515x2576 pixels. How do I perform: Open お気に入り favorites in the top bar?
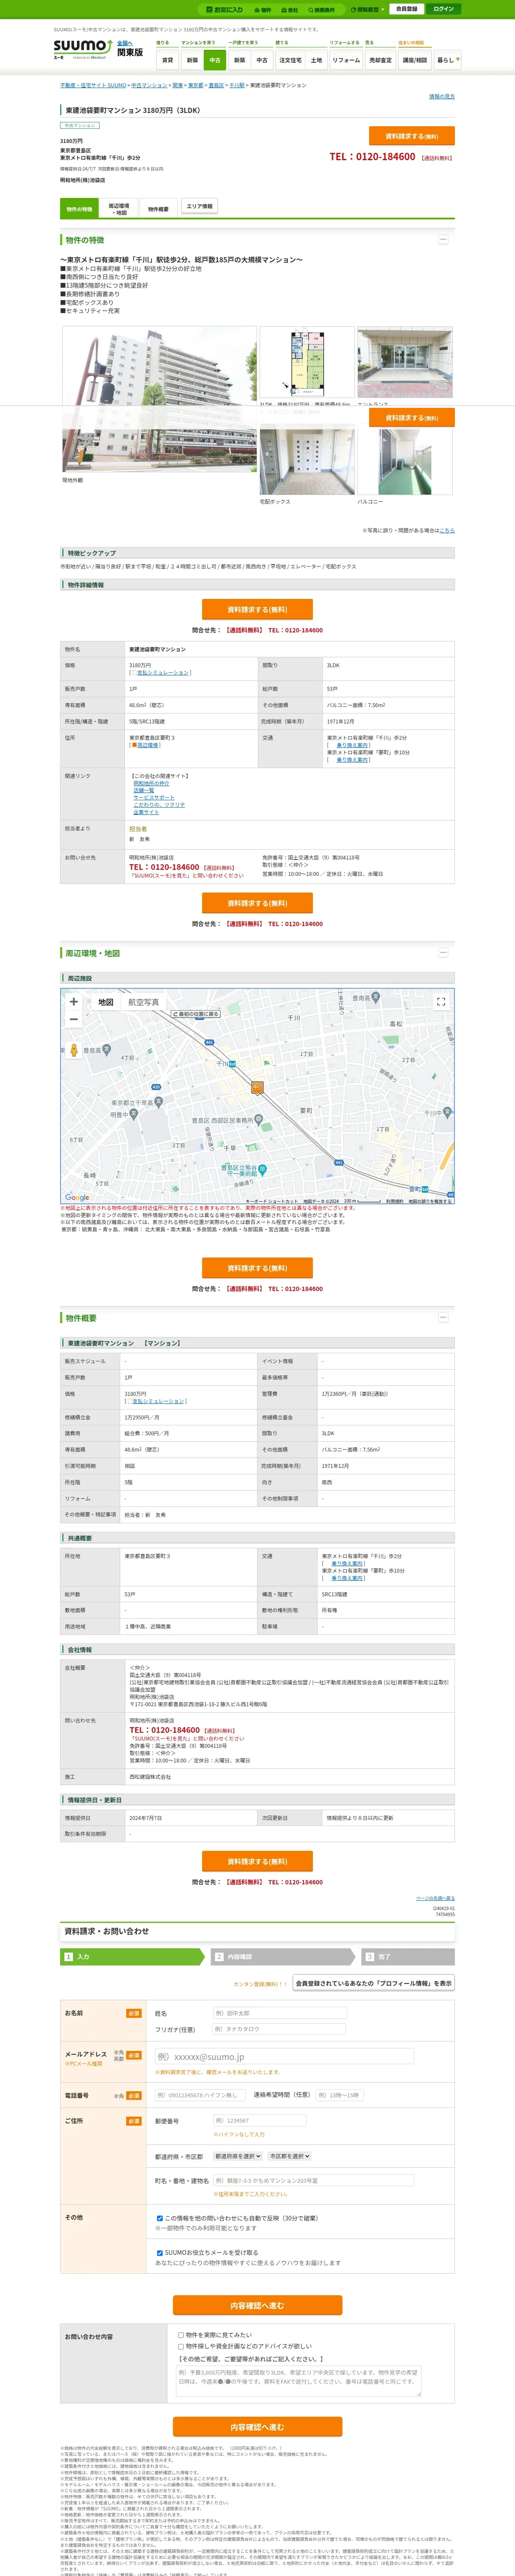pyautogui.click(x=225, y=9)
